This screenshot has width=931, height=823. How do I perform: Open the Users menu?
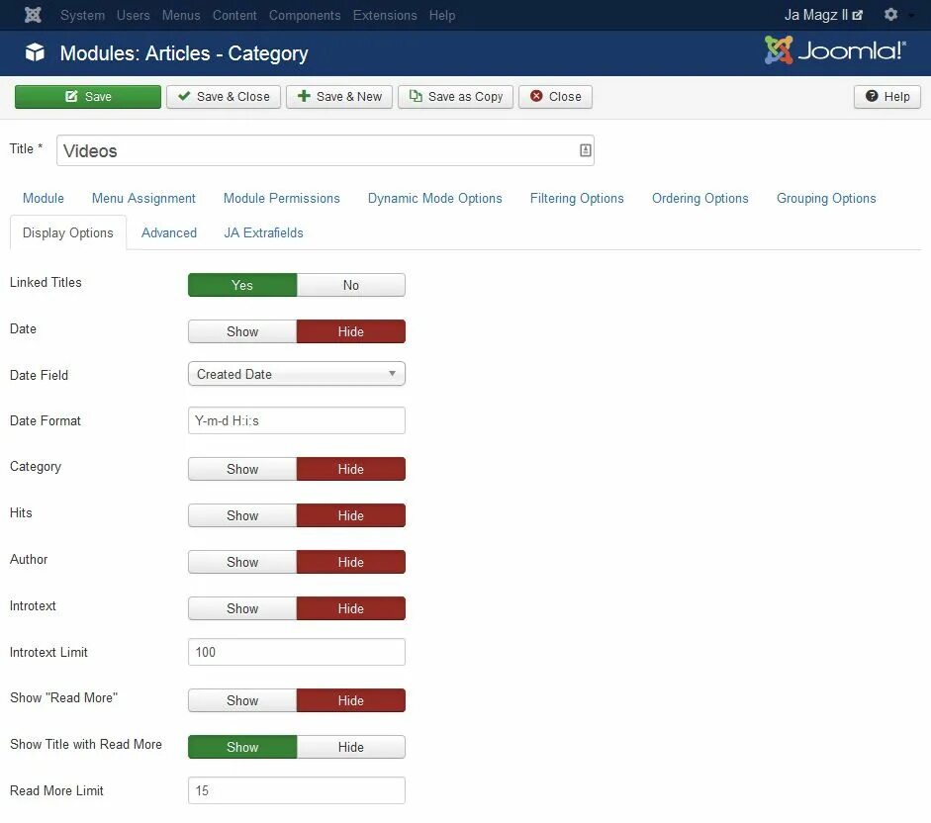133,16
